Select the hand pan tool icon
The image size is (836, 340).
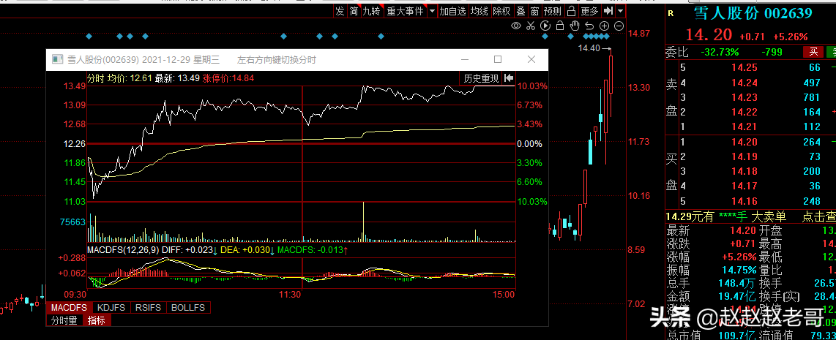[x=574, y=26]
